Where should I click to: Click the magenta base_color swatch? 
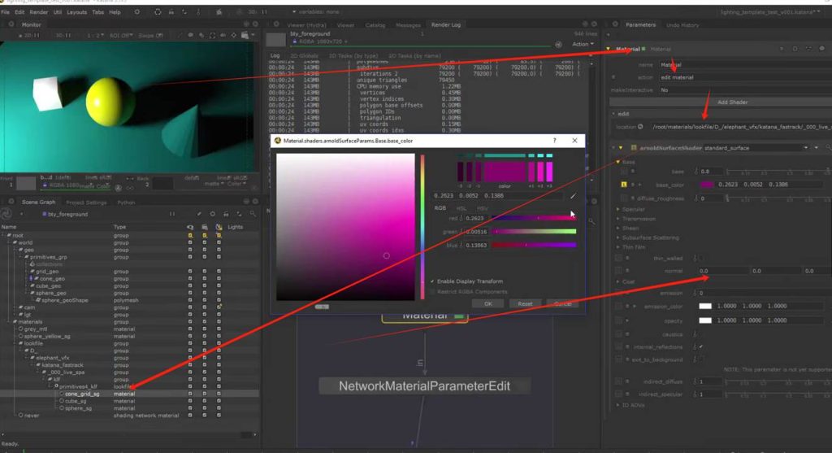(706, 185)
